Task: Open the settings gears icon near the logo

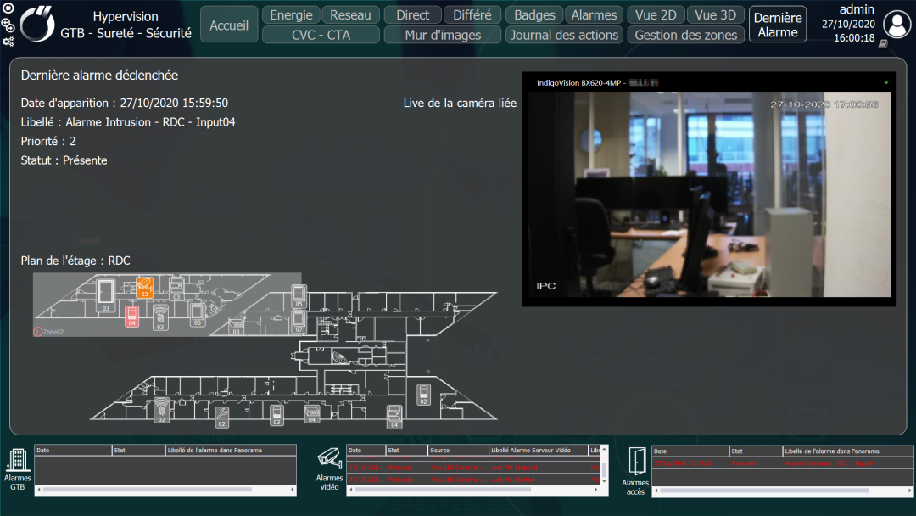Action: point(8,42)
